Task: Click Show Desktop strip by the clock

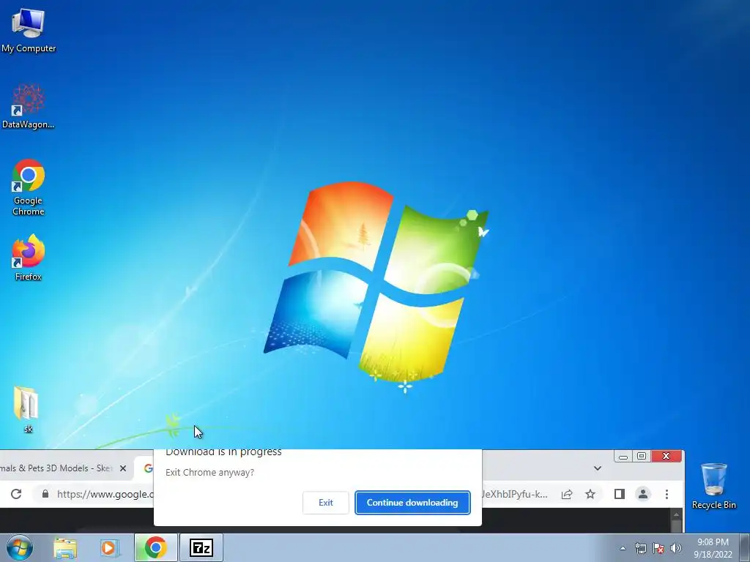Action: [x=744, y=547]
